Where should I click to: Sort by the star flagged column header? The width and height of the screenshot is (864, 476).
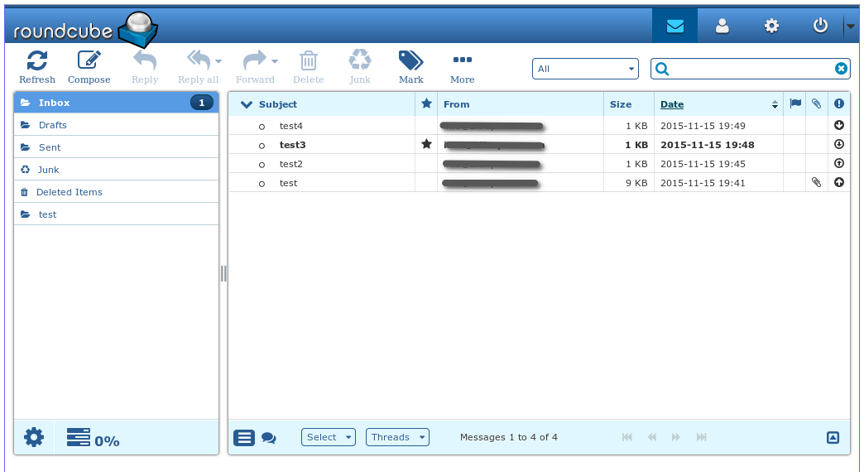(426, 103)
